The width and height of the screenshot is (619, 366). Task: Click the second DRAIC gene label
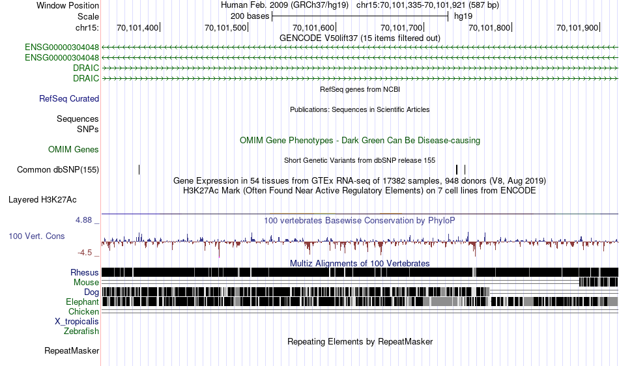85,78
